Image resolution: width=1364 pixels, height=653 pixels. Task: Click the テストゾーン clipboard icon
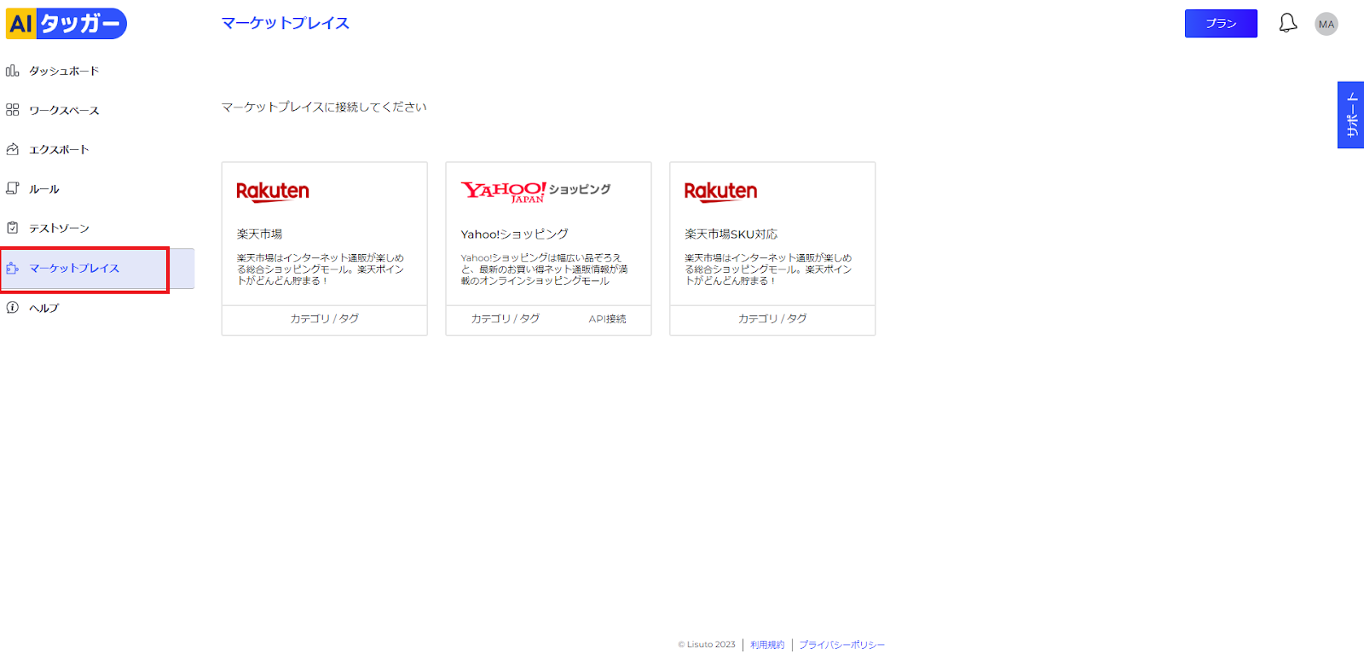point(13,228)
